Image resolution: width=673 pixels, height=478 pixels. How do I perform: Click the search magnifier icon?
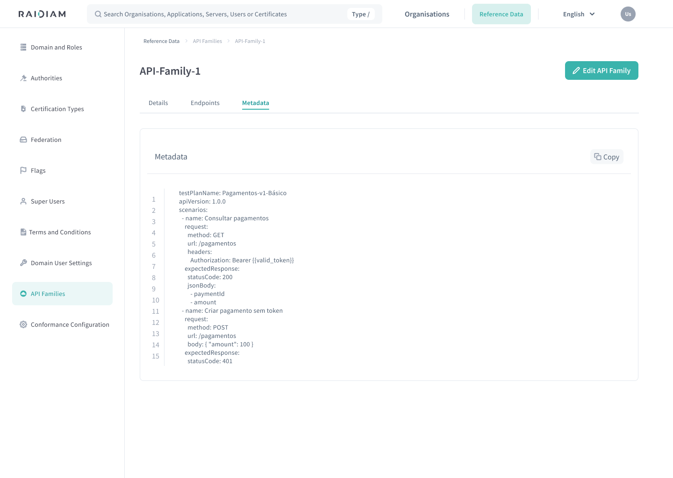coord(98,14)
